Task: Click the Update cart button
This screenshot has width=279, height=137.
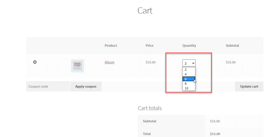Action: [249, 87]
